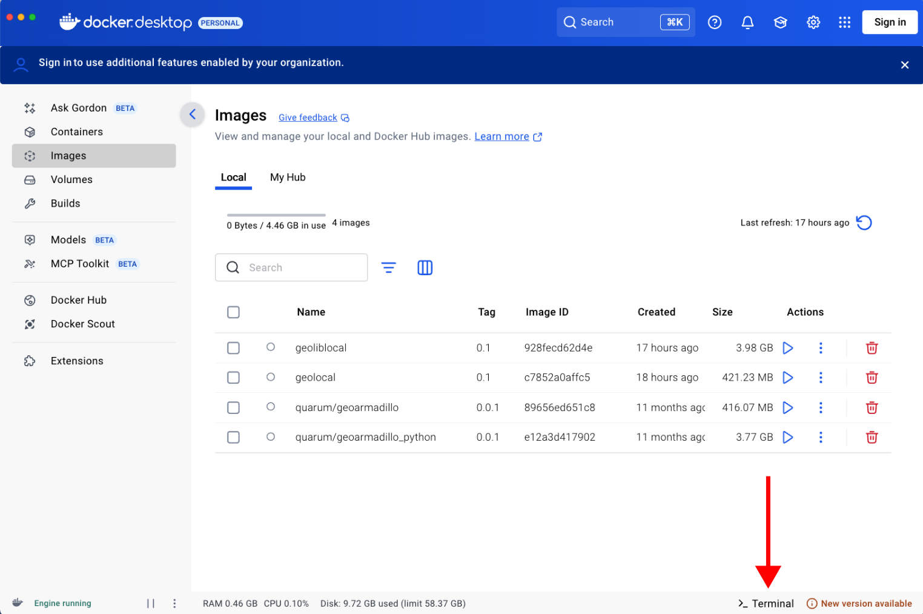Viewport: 923px width, 614px height.
Task: Check the quarum/geoarmadillo_python row checkbox
Action: (x=233, y=437)
